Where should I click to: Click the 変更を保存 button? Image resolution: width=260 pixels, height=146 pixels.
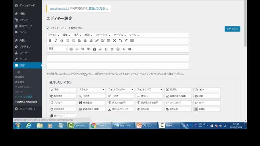tap(232, 29)
